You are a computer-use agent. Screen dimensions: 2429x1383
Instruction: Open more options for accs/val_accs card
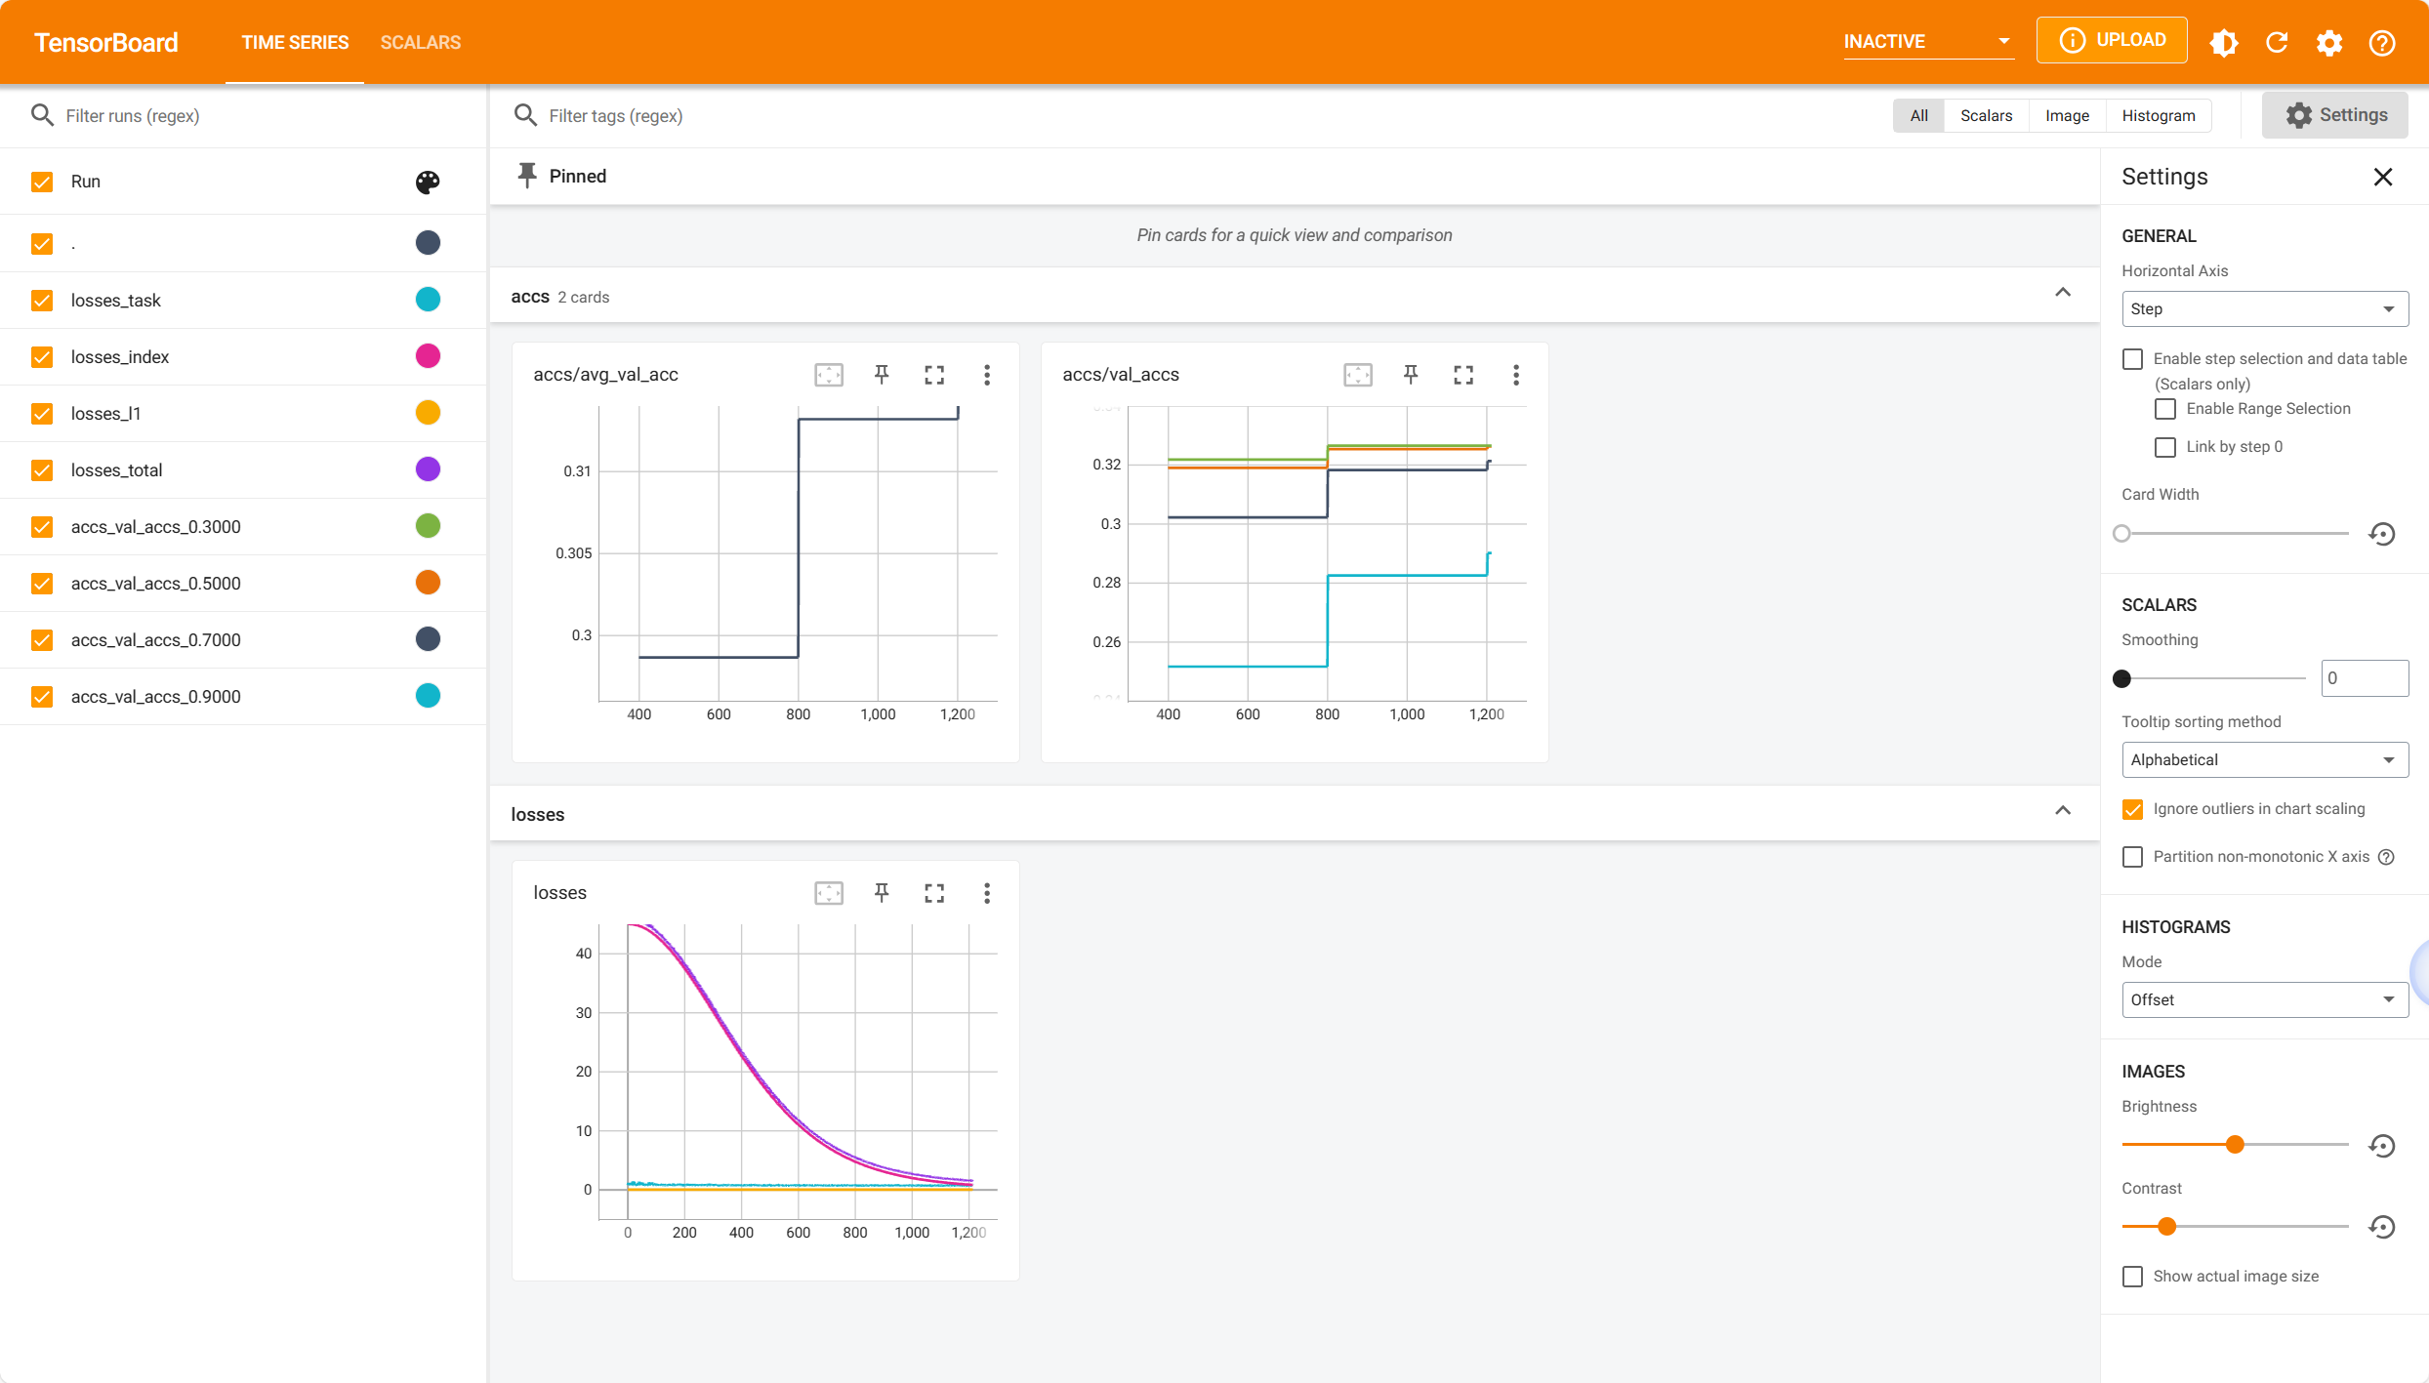click(x=1515, y=375)
